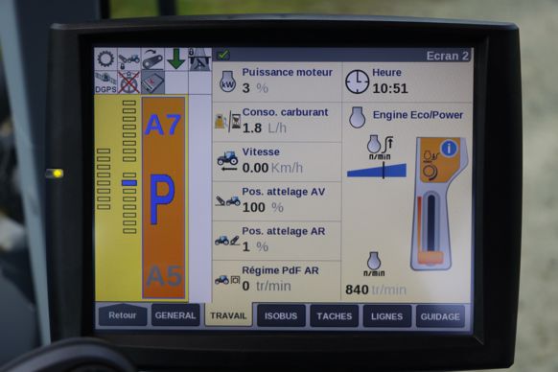Viewport: 558px width, 372px height.
Task: Select the GUIDAGE tab
Action: point(440,316)
